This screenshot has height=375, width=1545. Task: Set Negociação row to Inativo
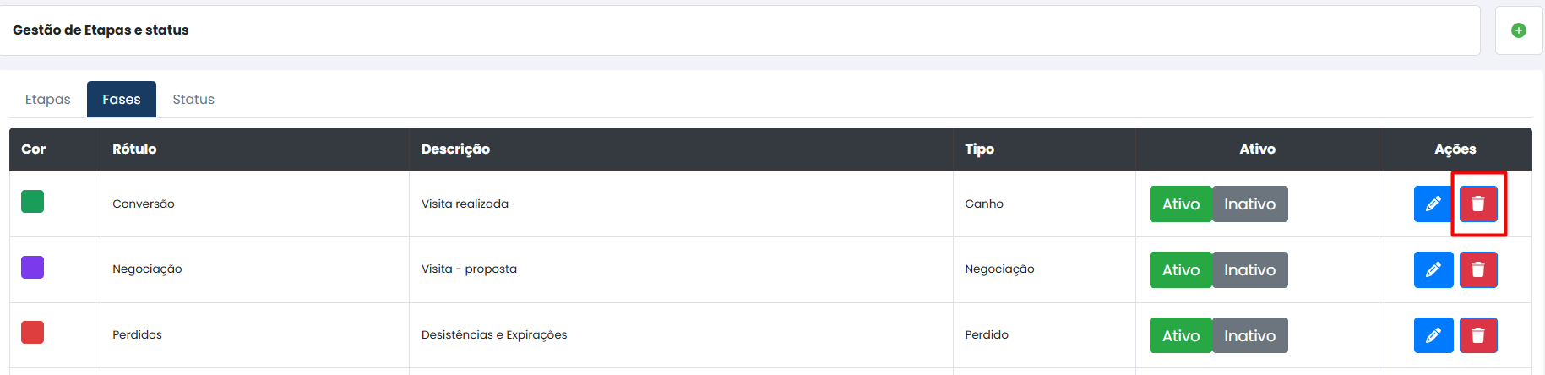pyautogui.click(x=1249, y=269)
